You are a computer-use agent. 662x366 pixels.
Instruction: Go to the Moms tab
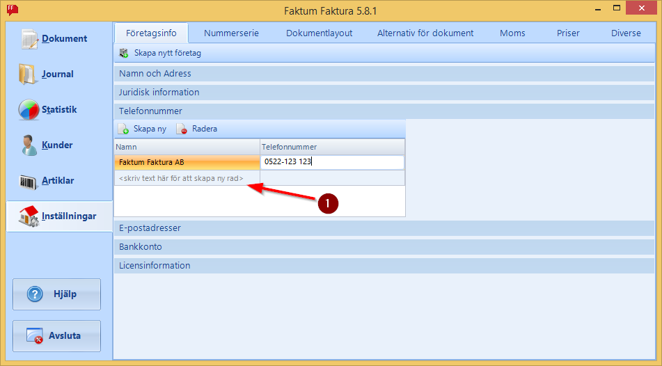point(512,33)
